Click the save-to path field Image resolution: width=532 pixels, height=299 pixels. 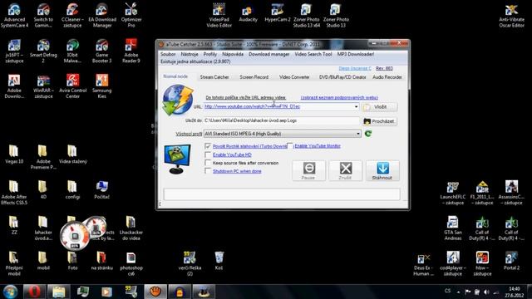[281, 120]
